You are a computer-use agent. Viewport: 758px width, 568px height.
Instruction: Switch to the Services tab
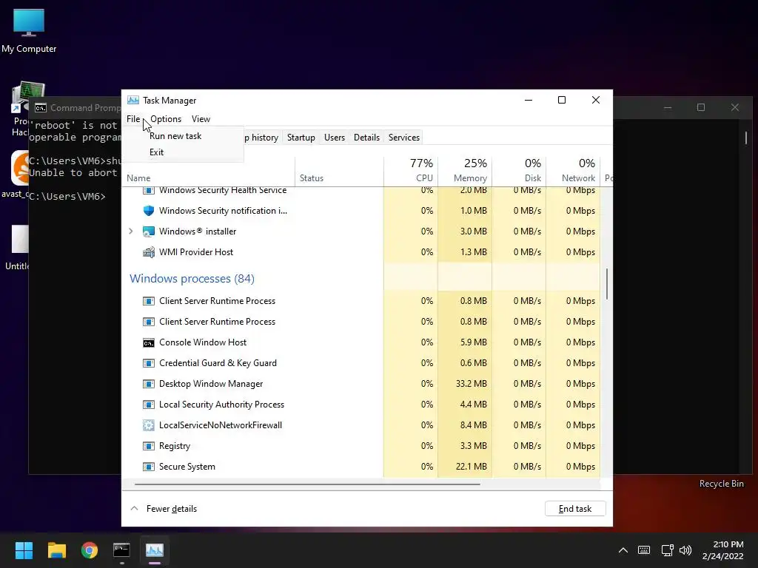[403, 138]
